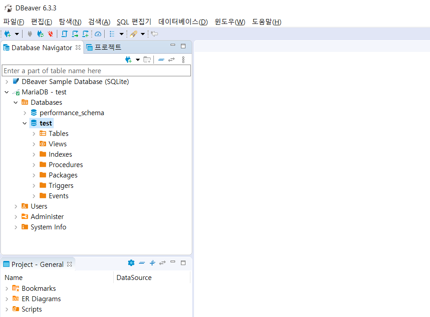430x317 pixels.
Task: Toggle link with editor in Project panel
Action: click(162, 263)
